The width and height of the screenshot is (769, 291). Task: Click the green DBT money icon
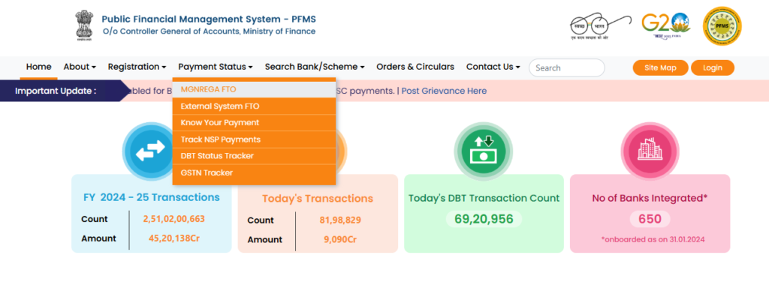click(x=483, y=151)
